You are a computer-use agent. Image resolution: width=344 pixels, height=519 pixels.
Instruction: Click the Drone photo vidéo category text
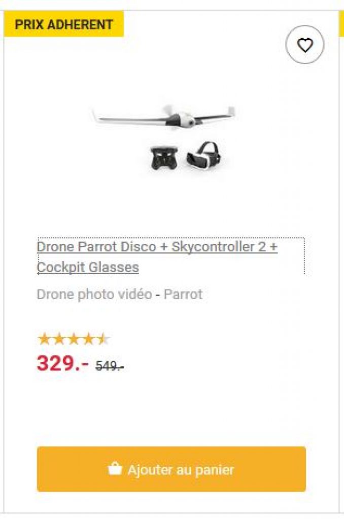click(94, 294)
